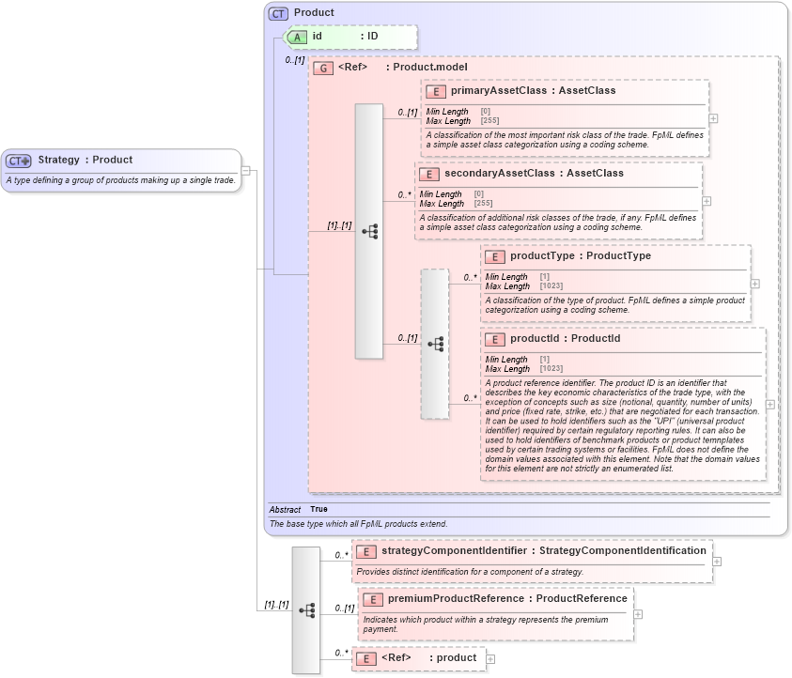Image resolution: width=792 pixels, height=678 pixels.
Task: Select the strategyComponentIdentifier element E icon
Action: pos(366,551)
